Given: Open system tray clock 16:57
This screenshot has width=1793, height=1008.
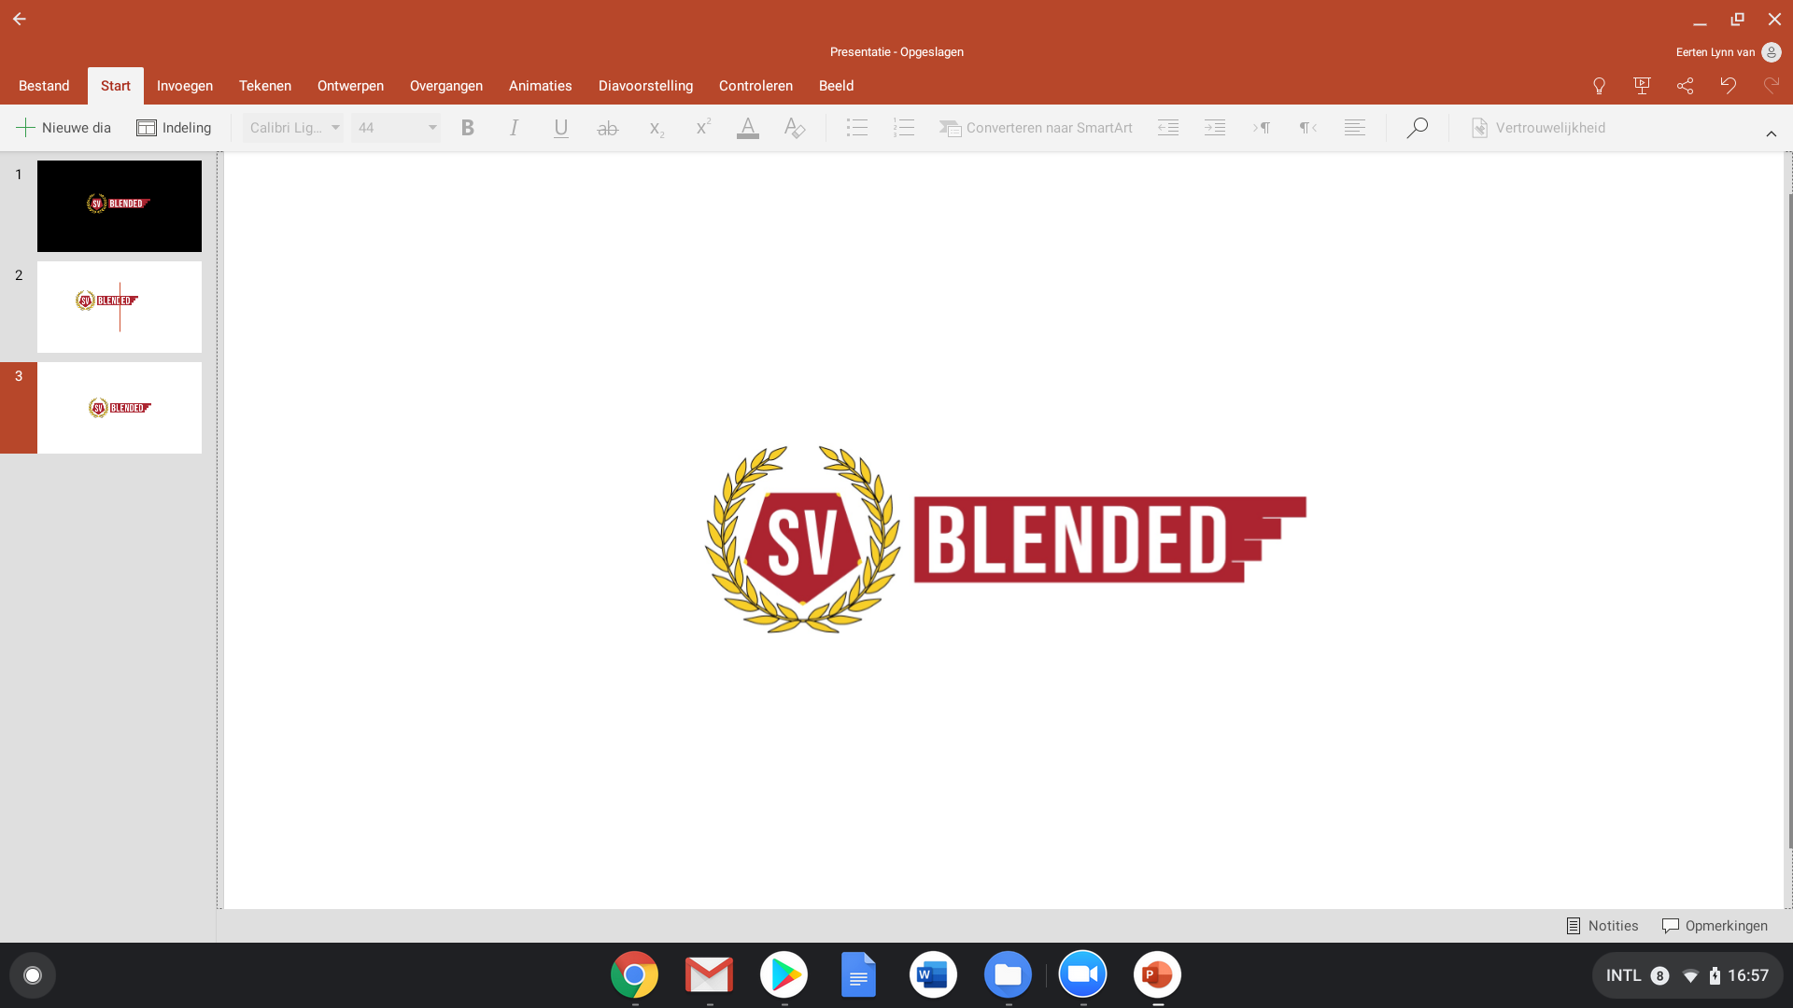Looking at the screenshot, I should point(1748,975).
